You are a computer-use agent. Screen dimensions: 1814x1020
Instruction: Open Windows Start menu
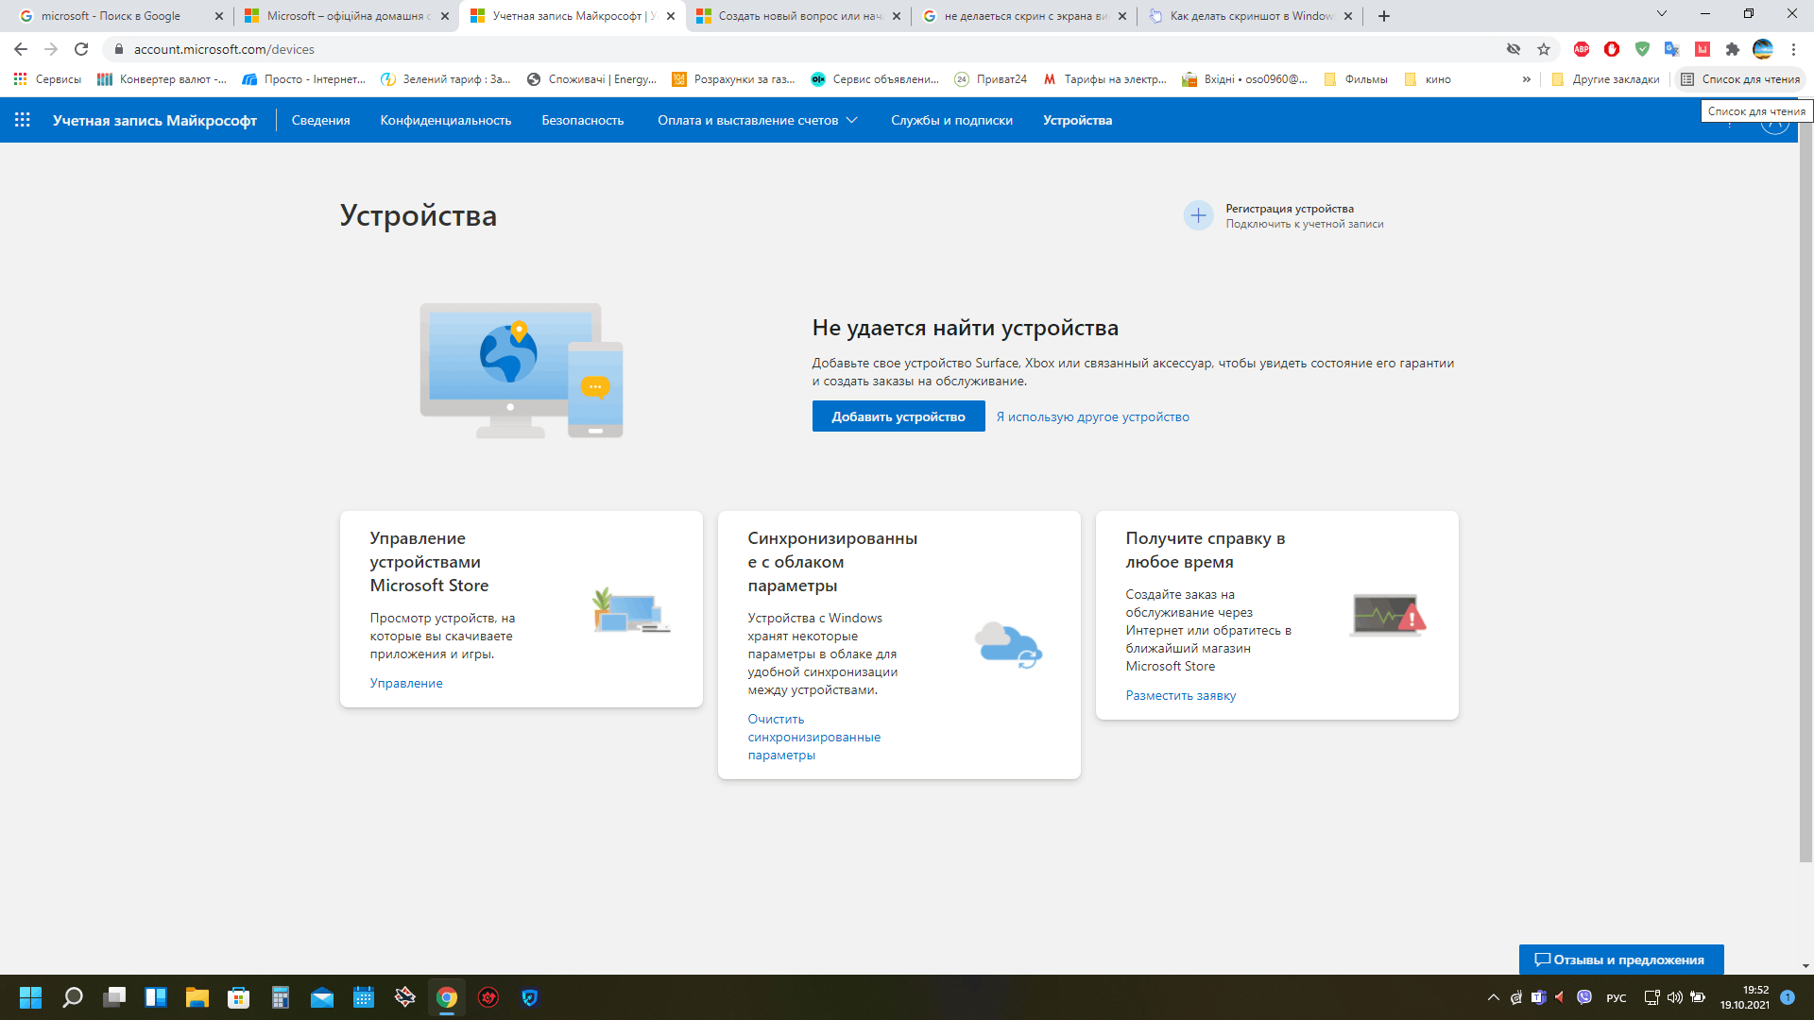(x=31, y=997)
